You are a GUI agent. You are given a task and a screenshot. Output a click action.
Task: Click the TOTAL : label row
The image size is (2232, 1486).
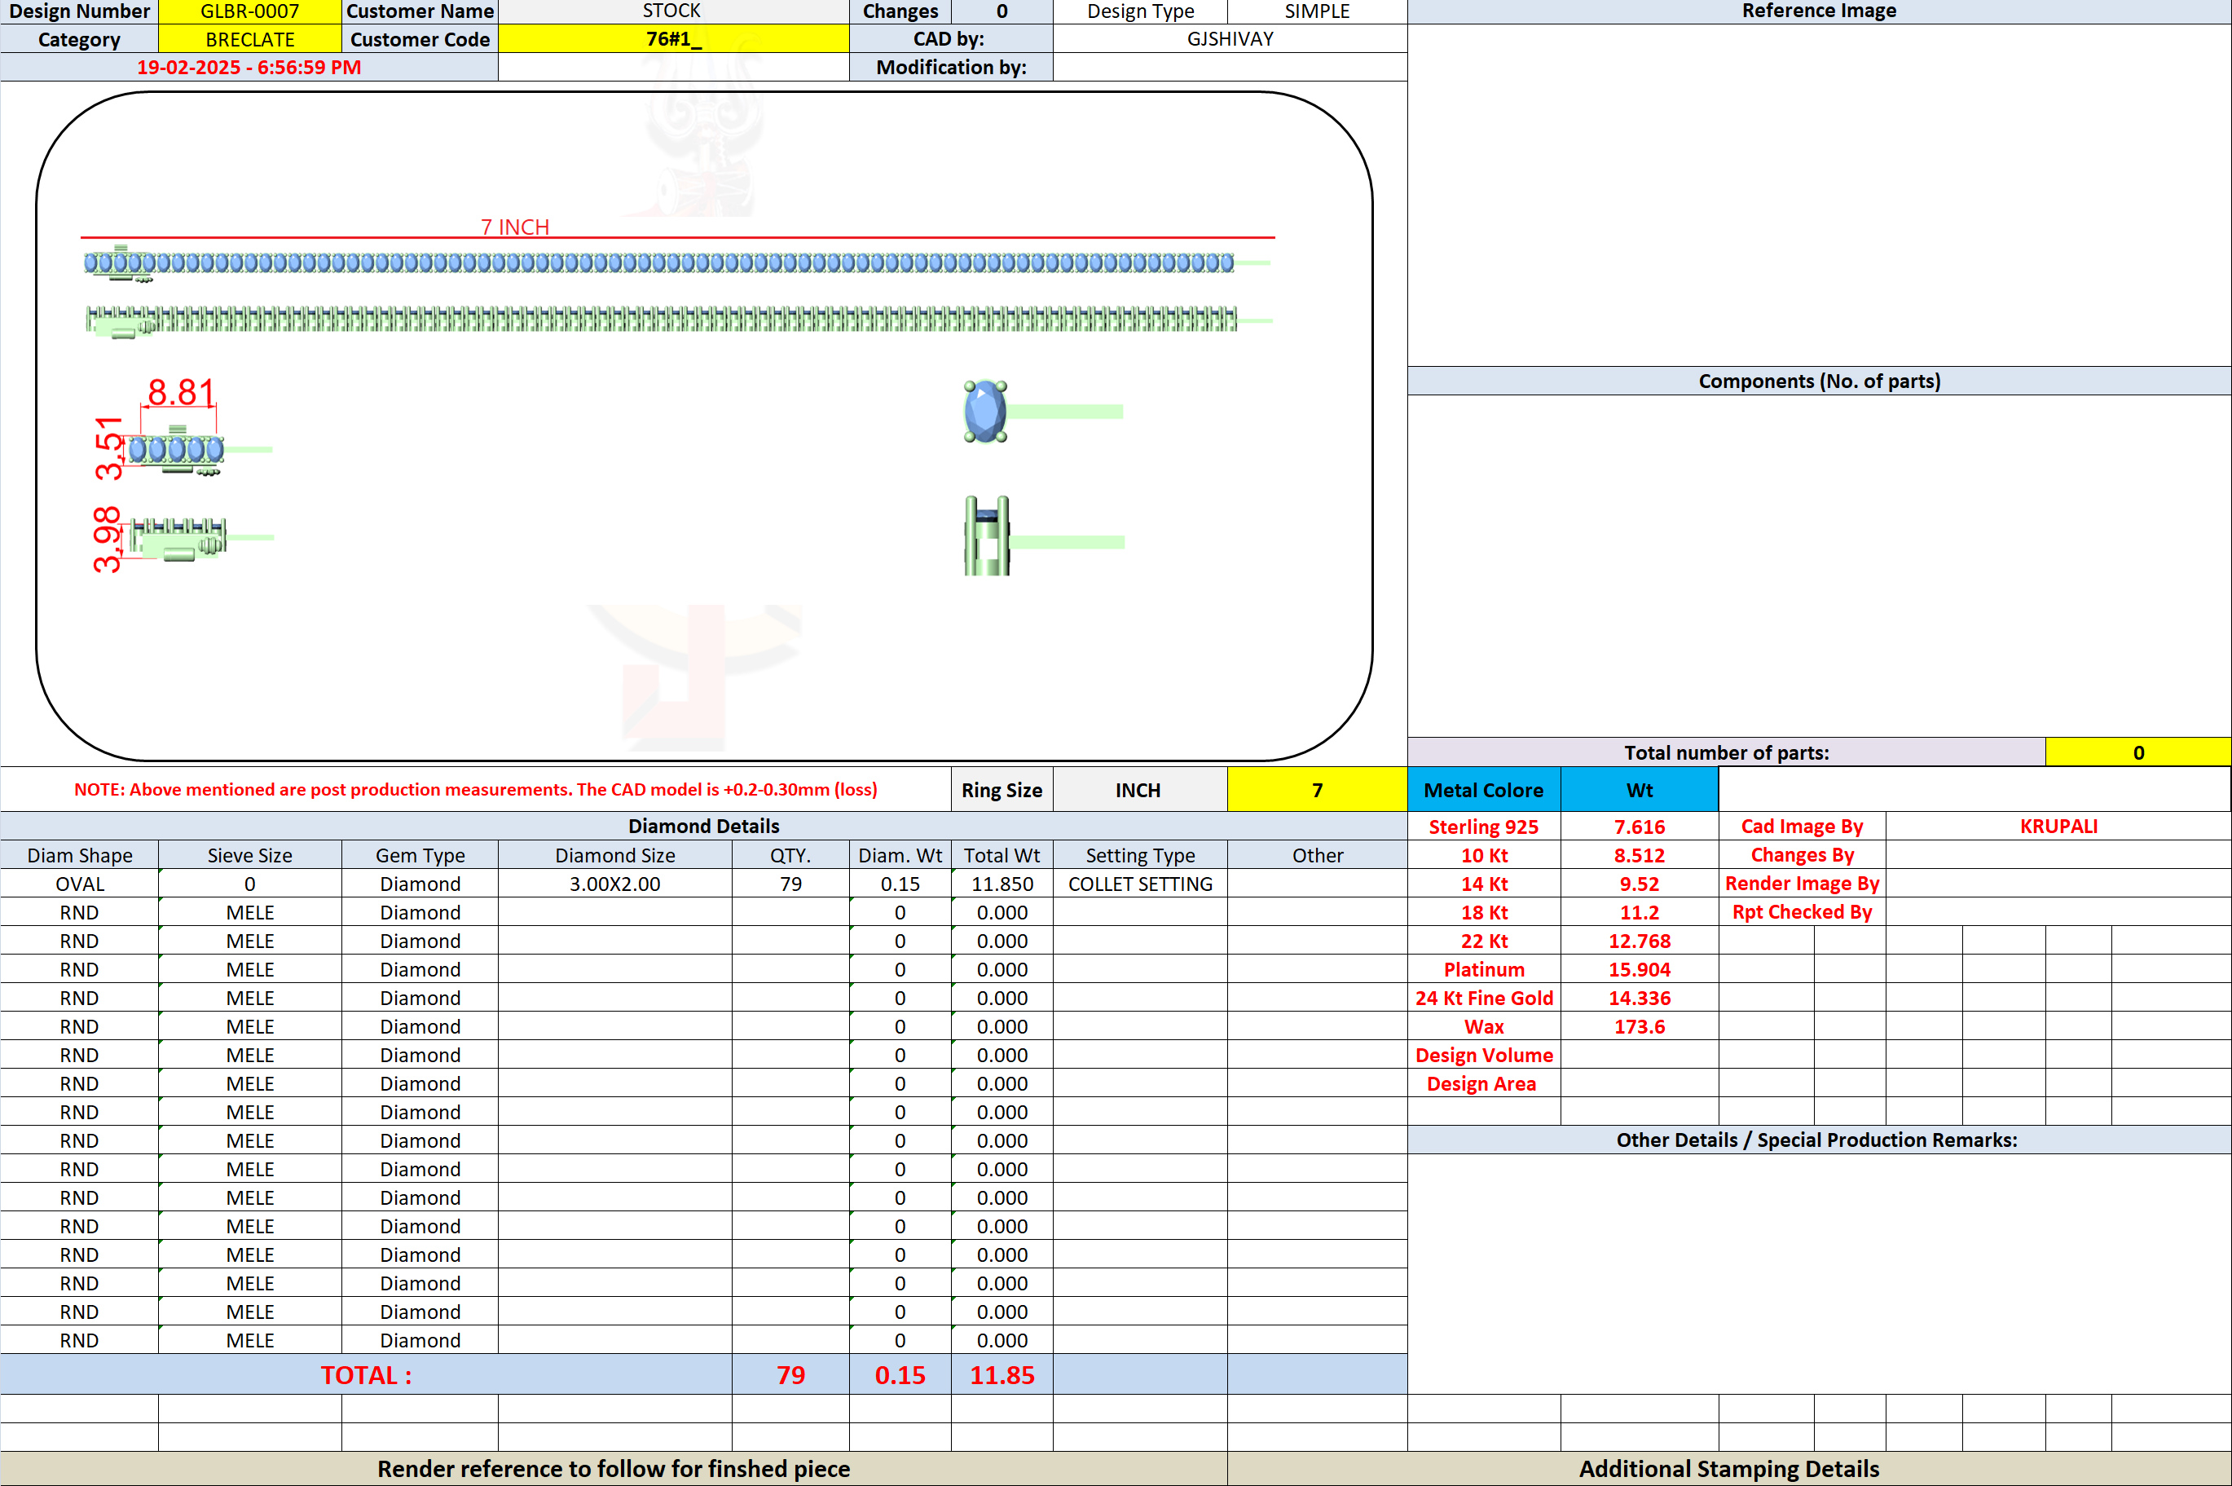pos(366,1374)
